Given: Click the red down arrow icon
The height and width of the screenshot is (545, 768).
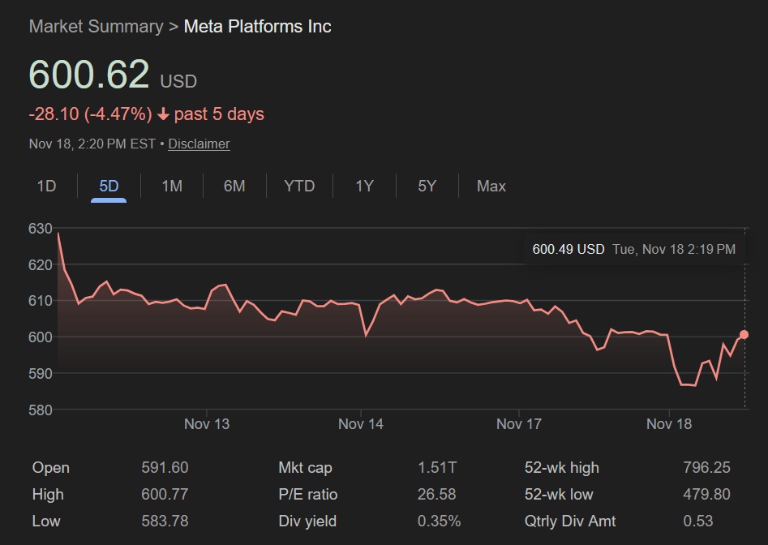Looking at the screenshot, I should pyautogui.click(x=163, y=114).
